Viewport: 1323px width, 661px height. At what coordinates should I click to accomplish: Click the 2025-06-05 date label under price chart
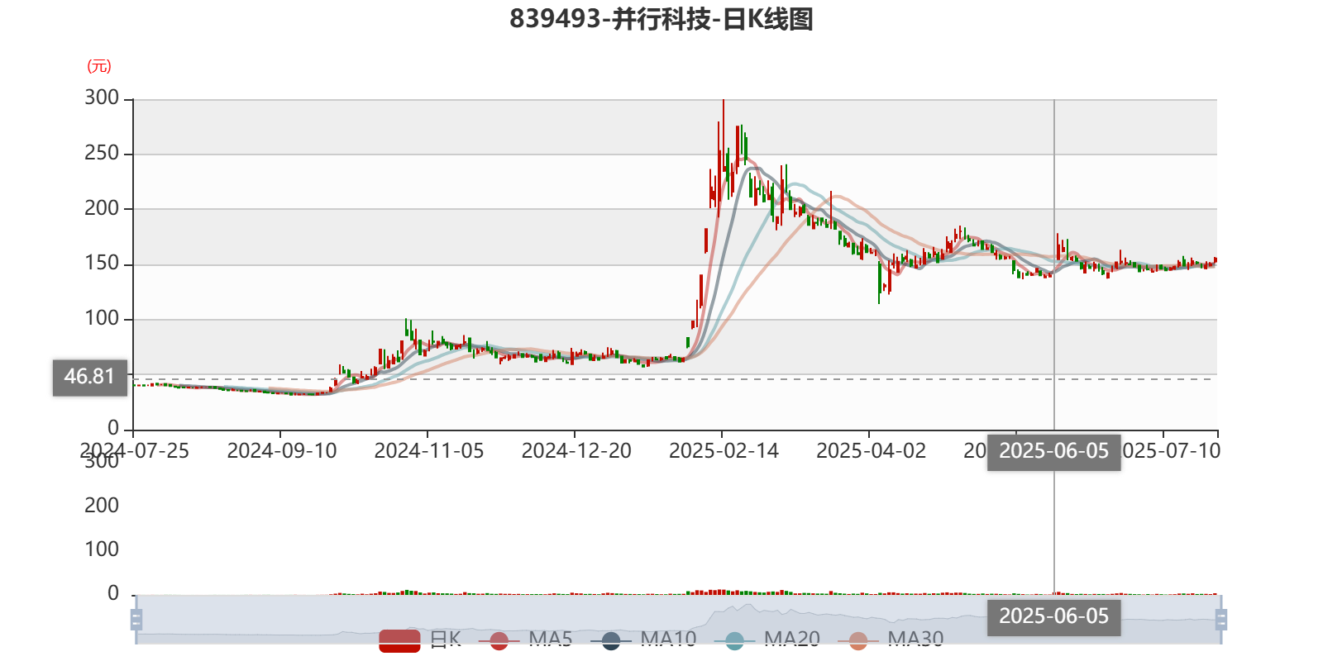pos(1053,452)
